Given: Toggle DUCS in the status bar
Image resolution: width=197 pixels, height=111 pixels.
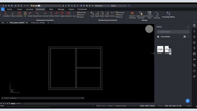Looking at the screenshot, I should (x=167, y=106).
